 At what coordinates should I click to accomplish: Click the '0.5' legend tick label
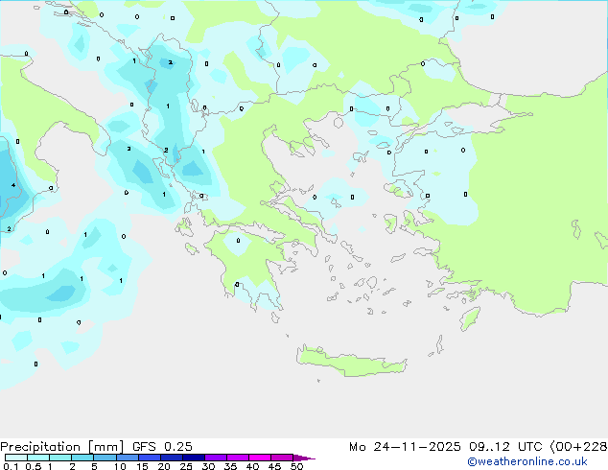coord(34,466)
